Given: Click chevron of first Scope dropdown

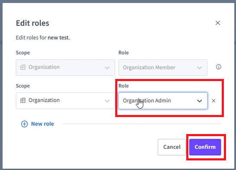Looking at the screenshot, I should point(107,68).
